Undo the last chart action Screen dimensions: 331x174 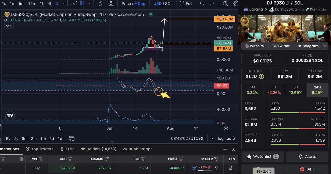point(202,4)
